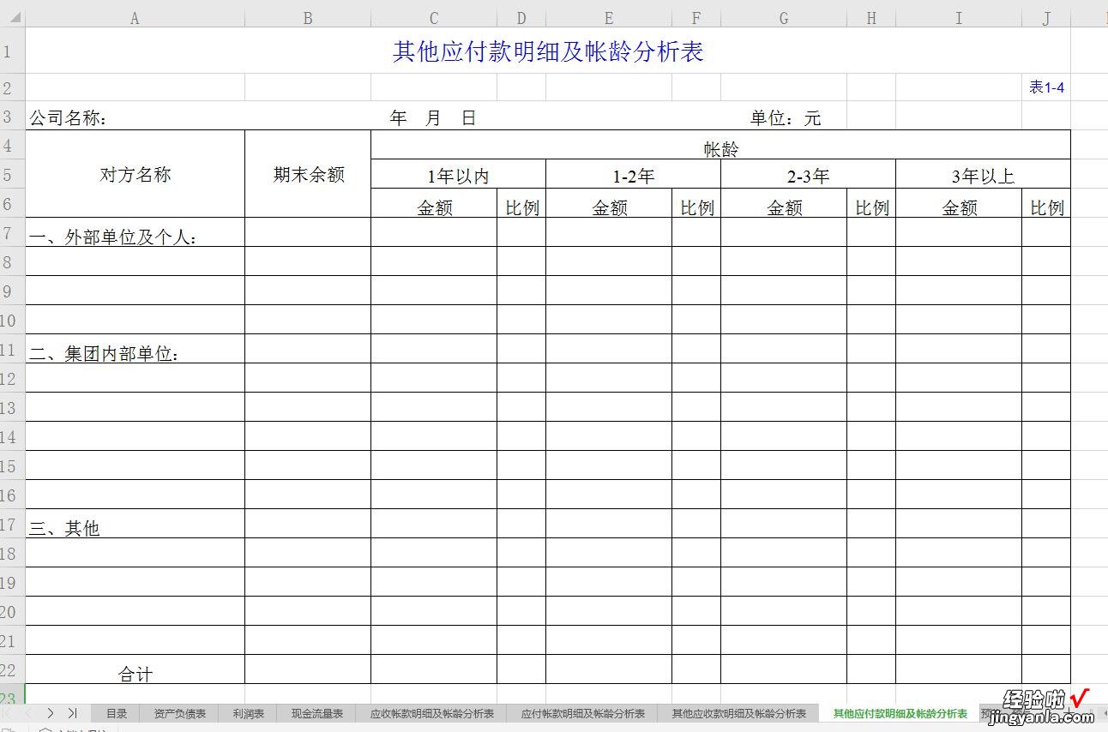Click the 帐龄 merged header cell
The height and width of the screenshot is (732, 1108).
click(x=720, y=146)
